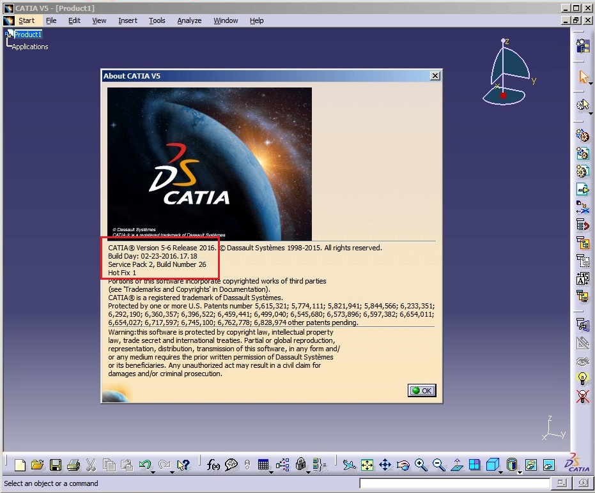
Task: Click the Comment speech bubble icon
Action: (x=231, y=464)
